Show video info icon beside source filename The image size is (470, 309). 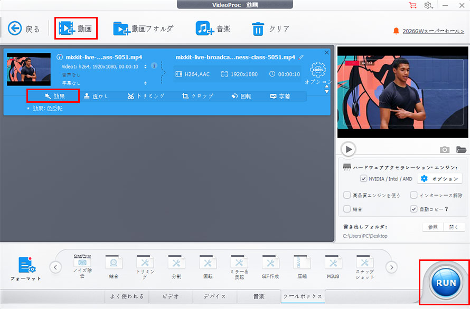point(60,57)
